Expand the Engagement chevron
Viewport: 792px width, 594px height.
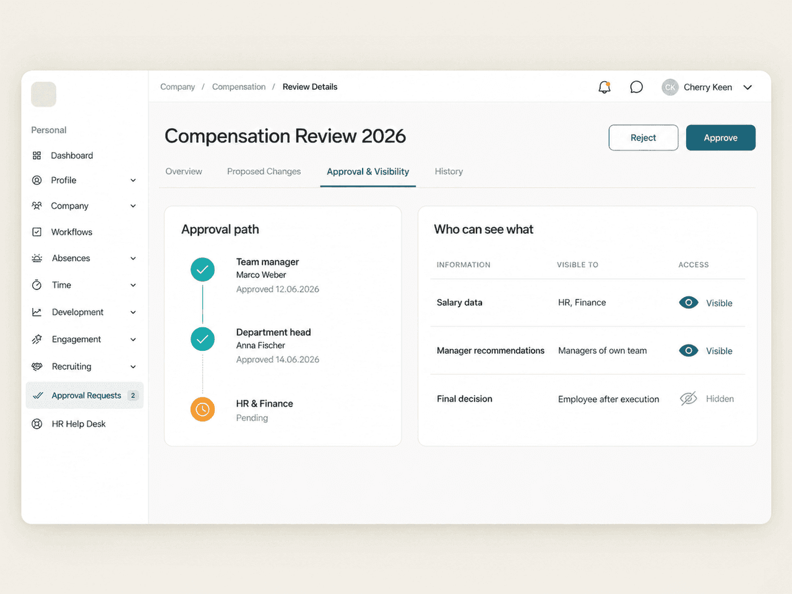point(133,340)
